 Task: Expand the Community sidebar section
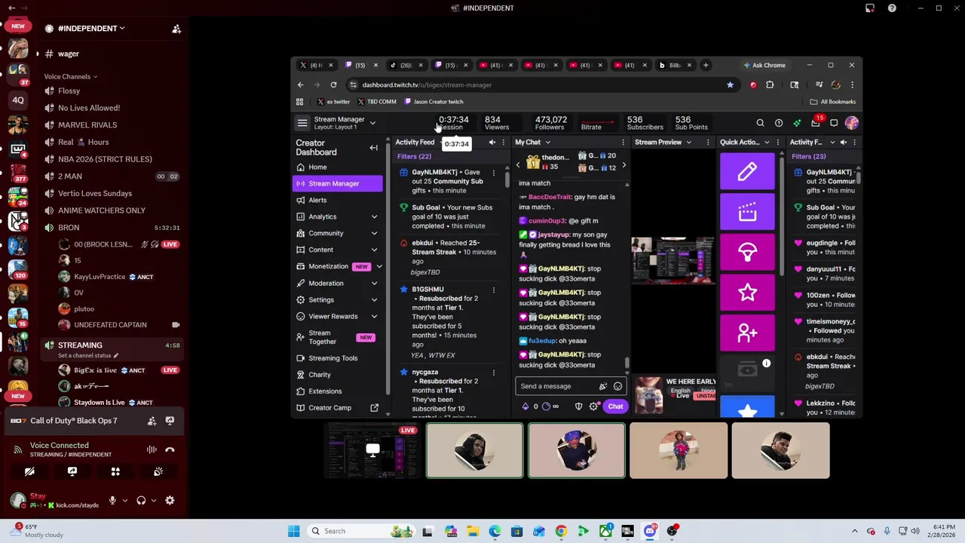pyautogui.click(x=374, y=233)
